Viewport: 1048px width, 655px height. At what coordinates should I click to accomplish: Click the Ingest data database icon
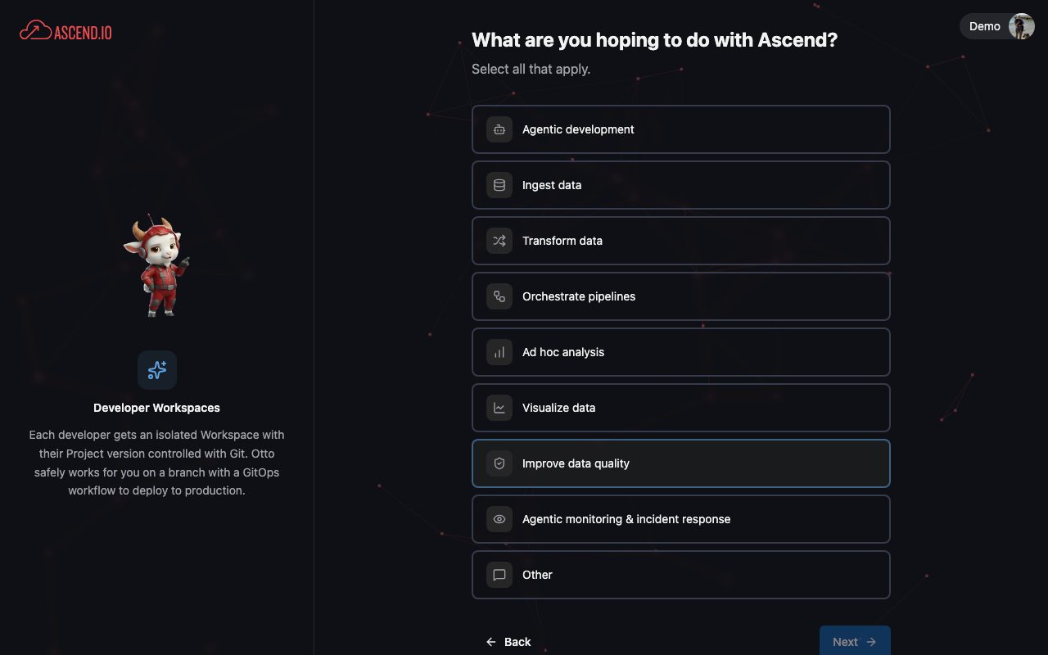(x=499, y=184)
